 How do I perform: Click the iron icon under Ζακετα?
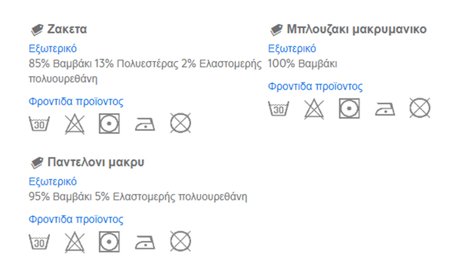145,124
